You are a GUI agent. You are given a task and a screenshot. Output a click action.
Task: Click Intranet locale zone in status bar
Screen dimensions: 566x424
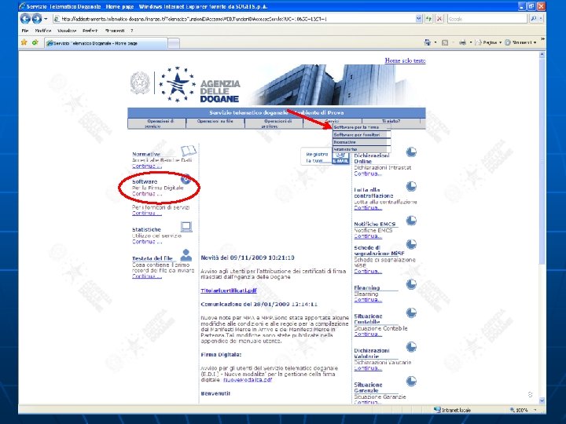point(452,410)
